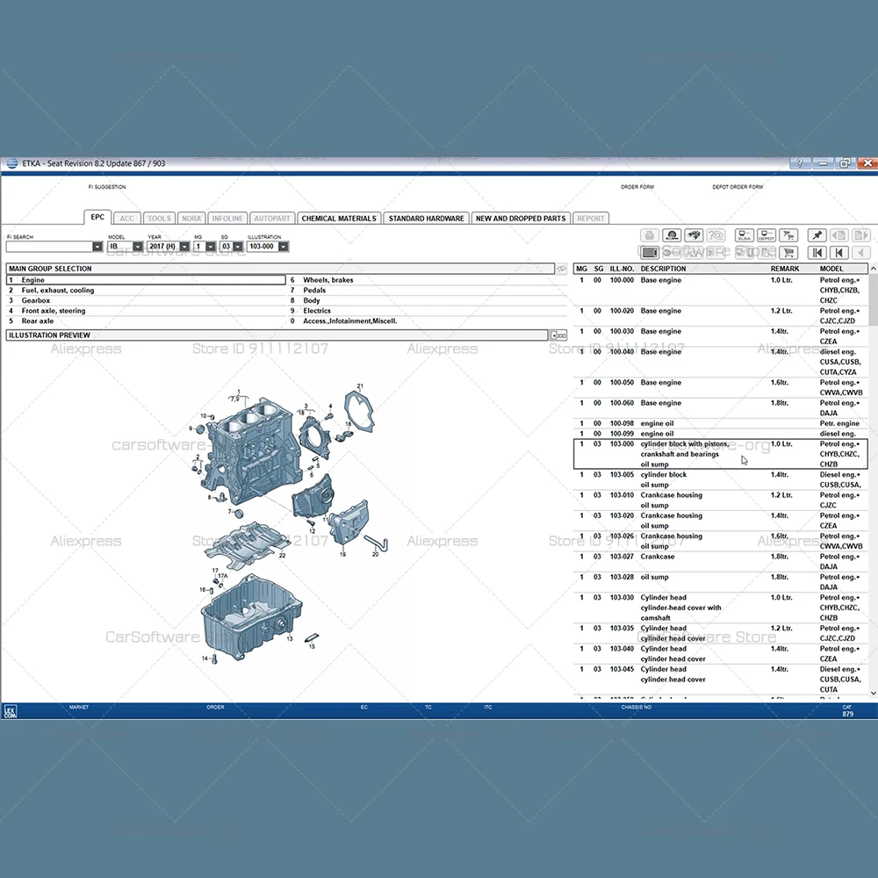The image size is (878, 878).
Task: Click the greyed ?@ help icon
Action: click(x=716, y=235)
